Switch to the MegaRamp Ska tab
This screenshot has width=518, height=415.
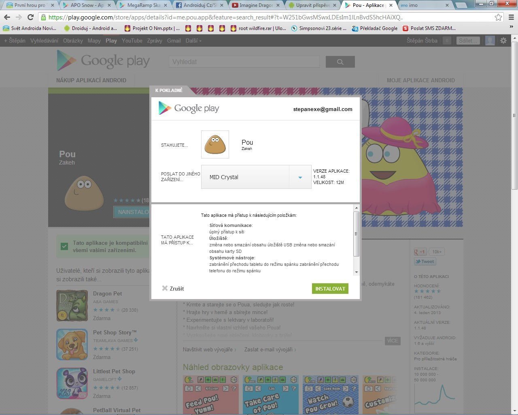coord(143,5)
